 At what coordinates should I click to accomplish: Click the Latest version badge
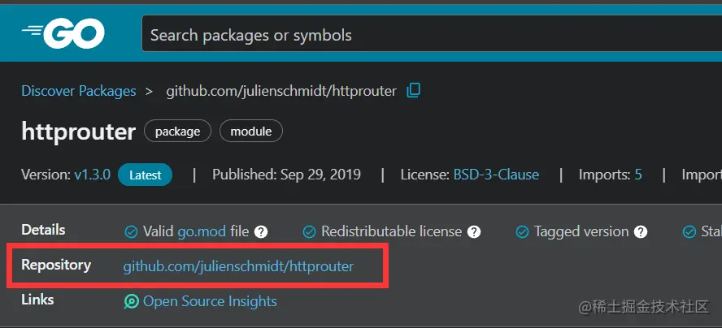pyautogui.click(x=145, y=175)
